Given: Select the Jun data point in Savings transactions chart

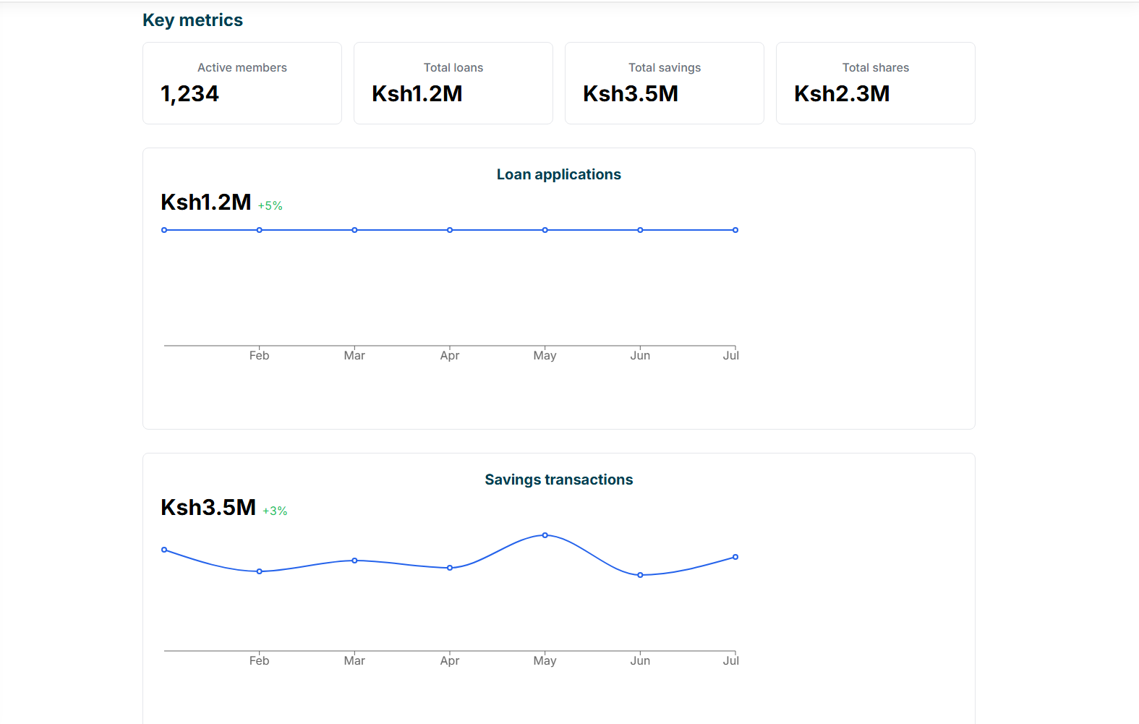Looking at the screenshot, I should click(x=640, y=575).
